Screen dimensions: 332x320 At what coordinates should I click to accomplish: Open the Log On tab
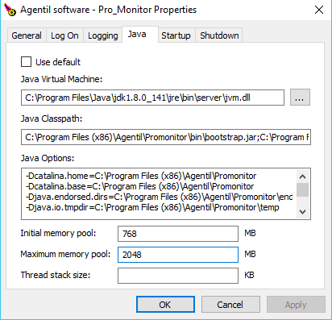coord(64,35)
